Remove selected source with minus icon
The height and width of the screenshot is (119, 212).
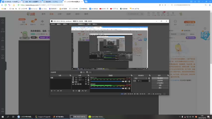[x=76, y=91]
